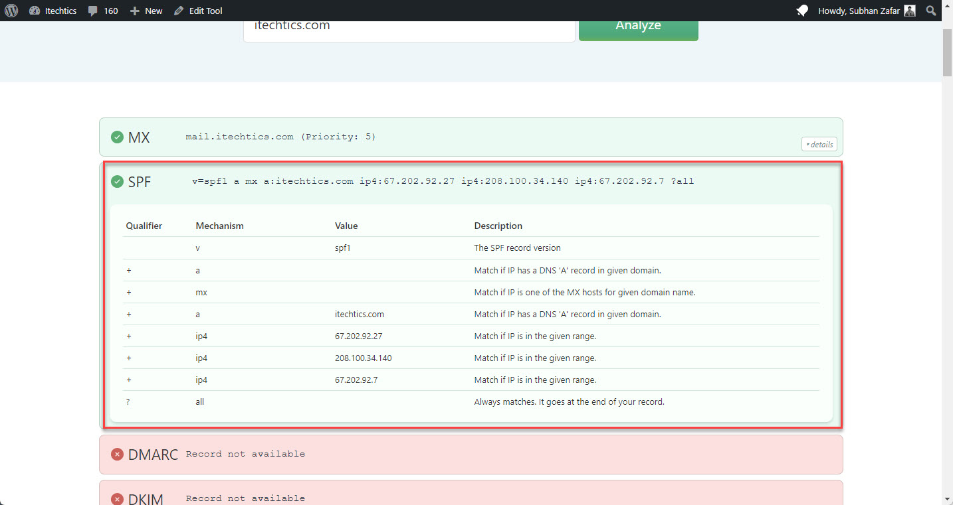Select the DMARC record heading
Viewport: 953px width, 505px height.
tap(153, 455)
